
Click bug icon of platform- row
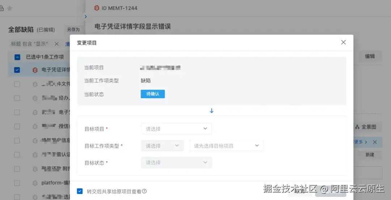[x=35, y=183]
